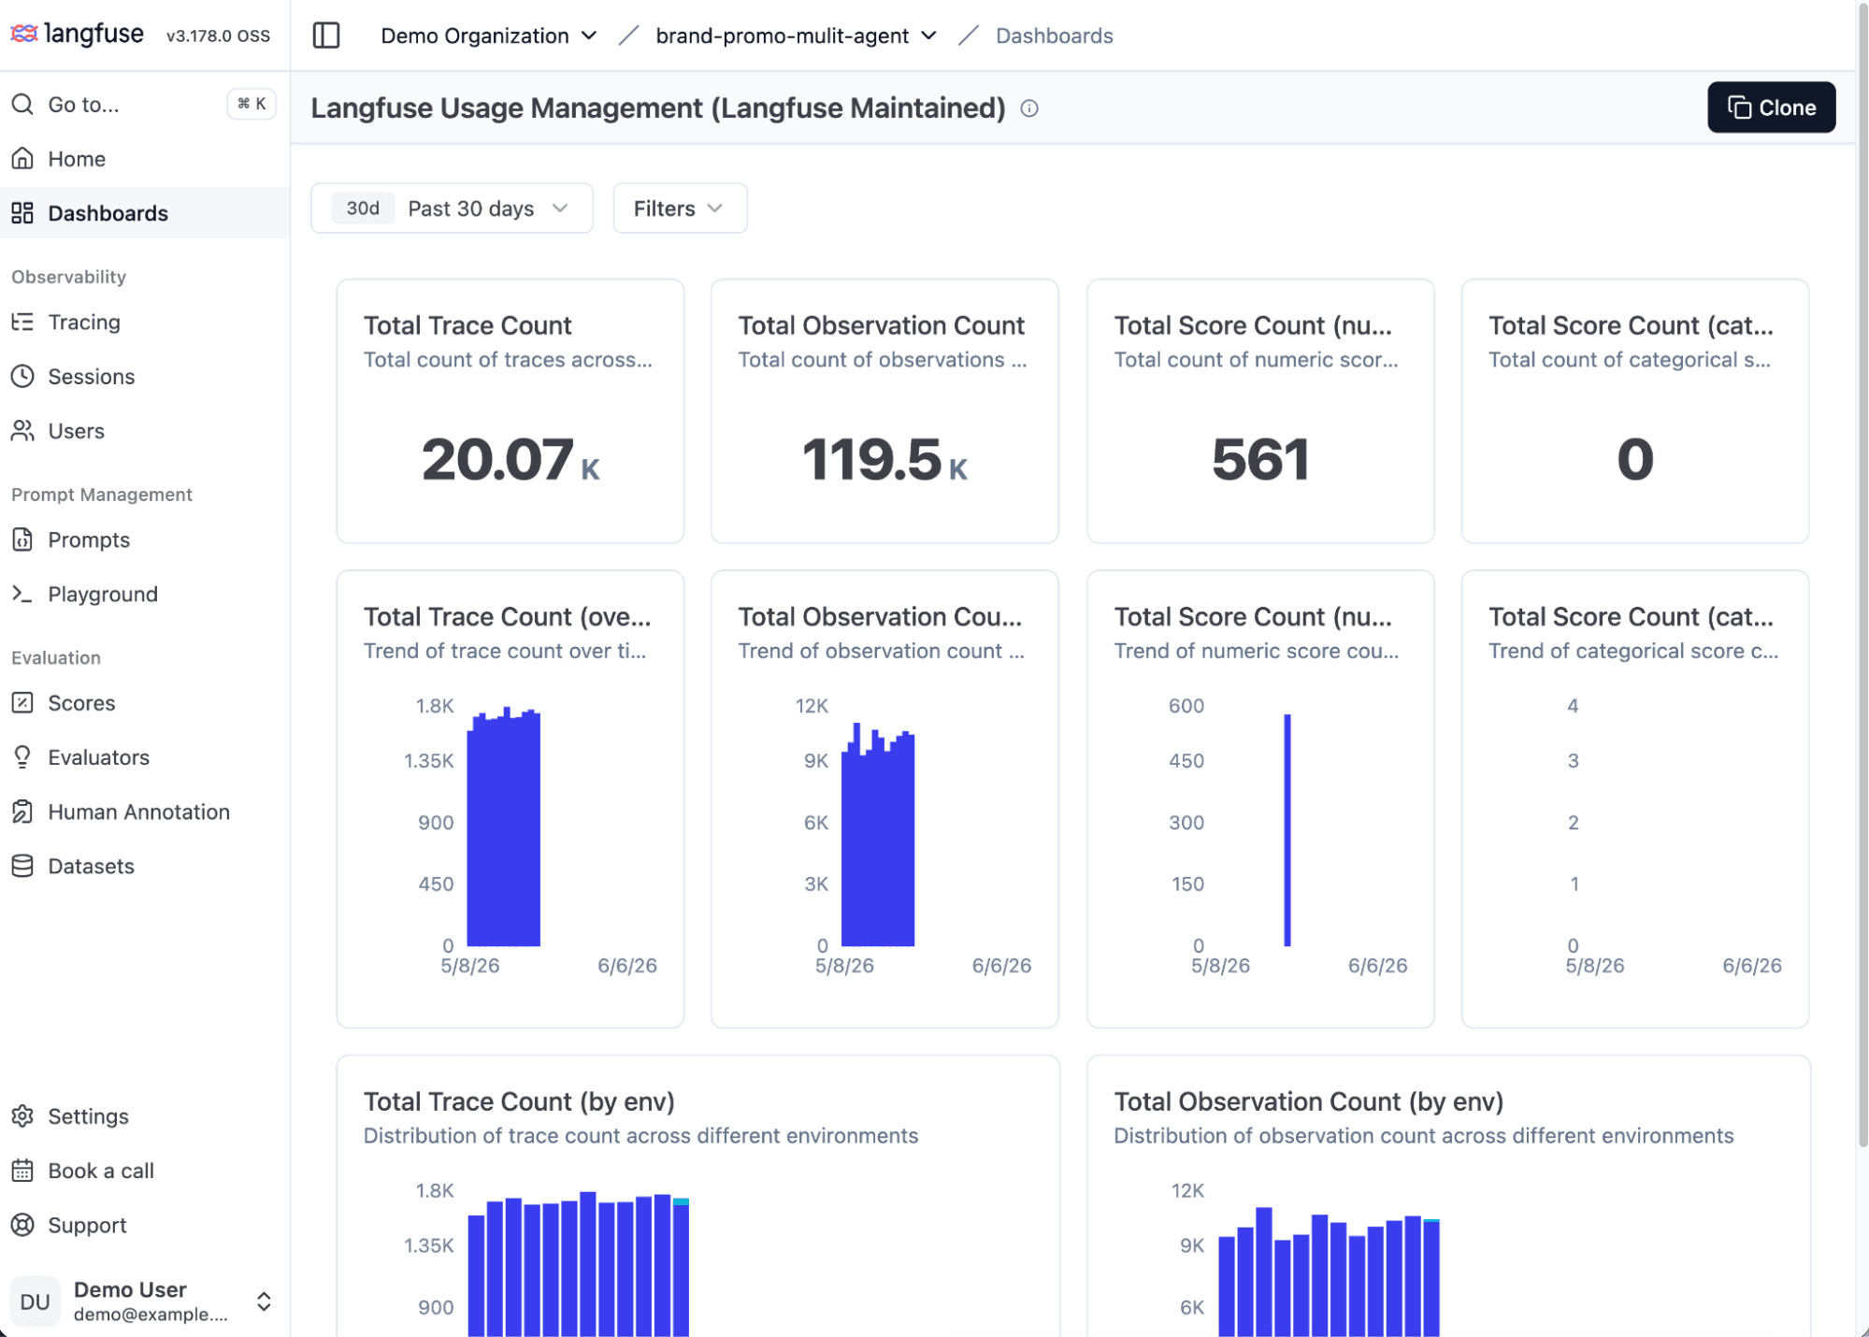Screen dimensions: 1869x1337
Task: Click the Human Annotation icon
Action: pyautogui.click(x=22, y=812)
